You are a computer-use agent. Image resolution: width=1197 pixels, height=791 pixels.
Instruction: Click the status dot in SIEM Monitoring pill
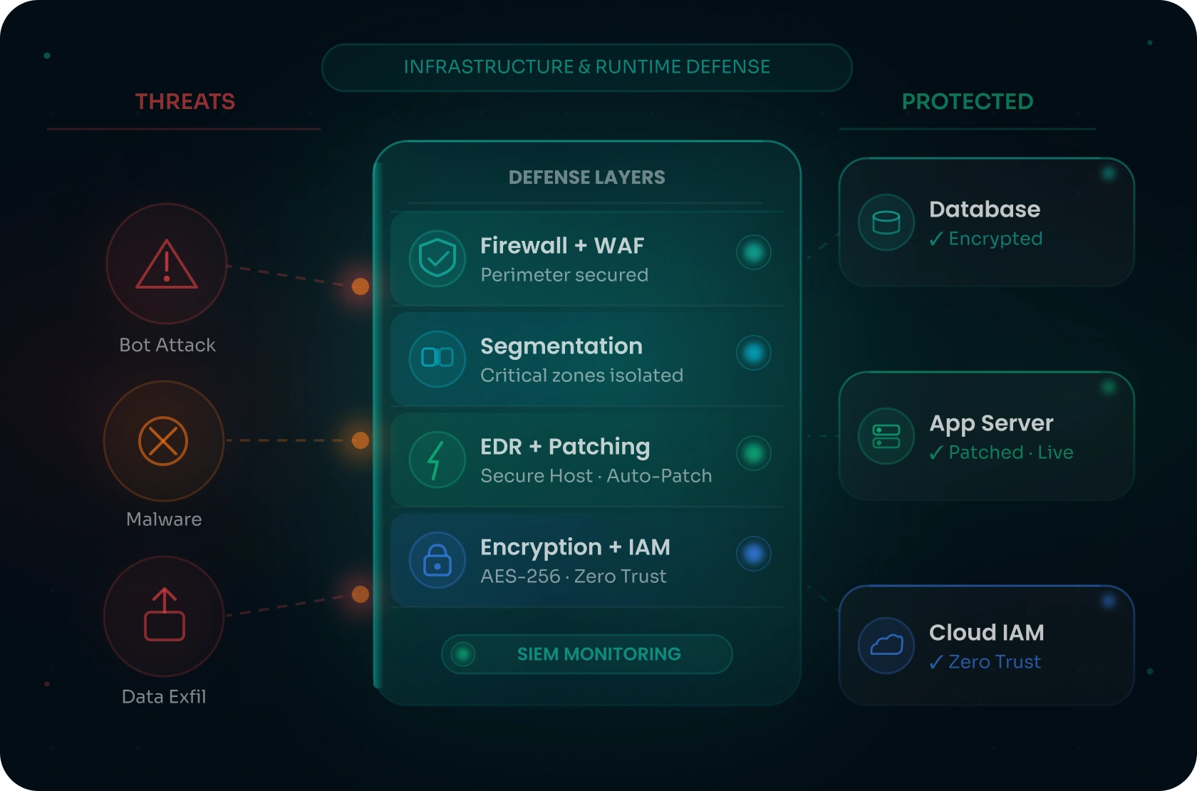coord(463,654)
